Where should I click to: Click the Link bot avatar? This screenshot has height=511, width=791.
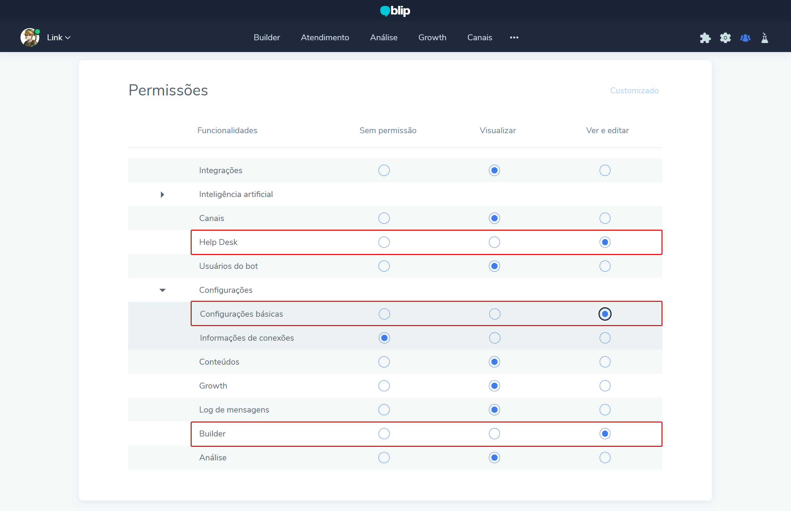click(x=30, y=37)
